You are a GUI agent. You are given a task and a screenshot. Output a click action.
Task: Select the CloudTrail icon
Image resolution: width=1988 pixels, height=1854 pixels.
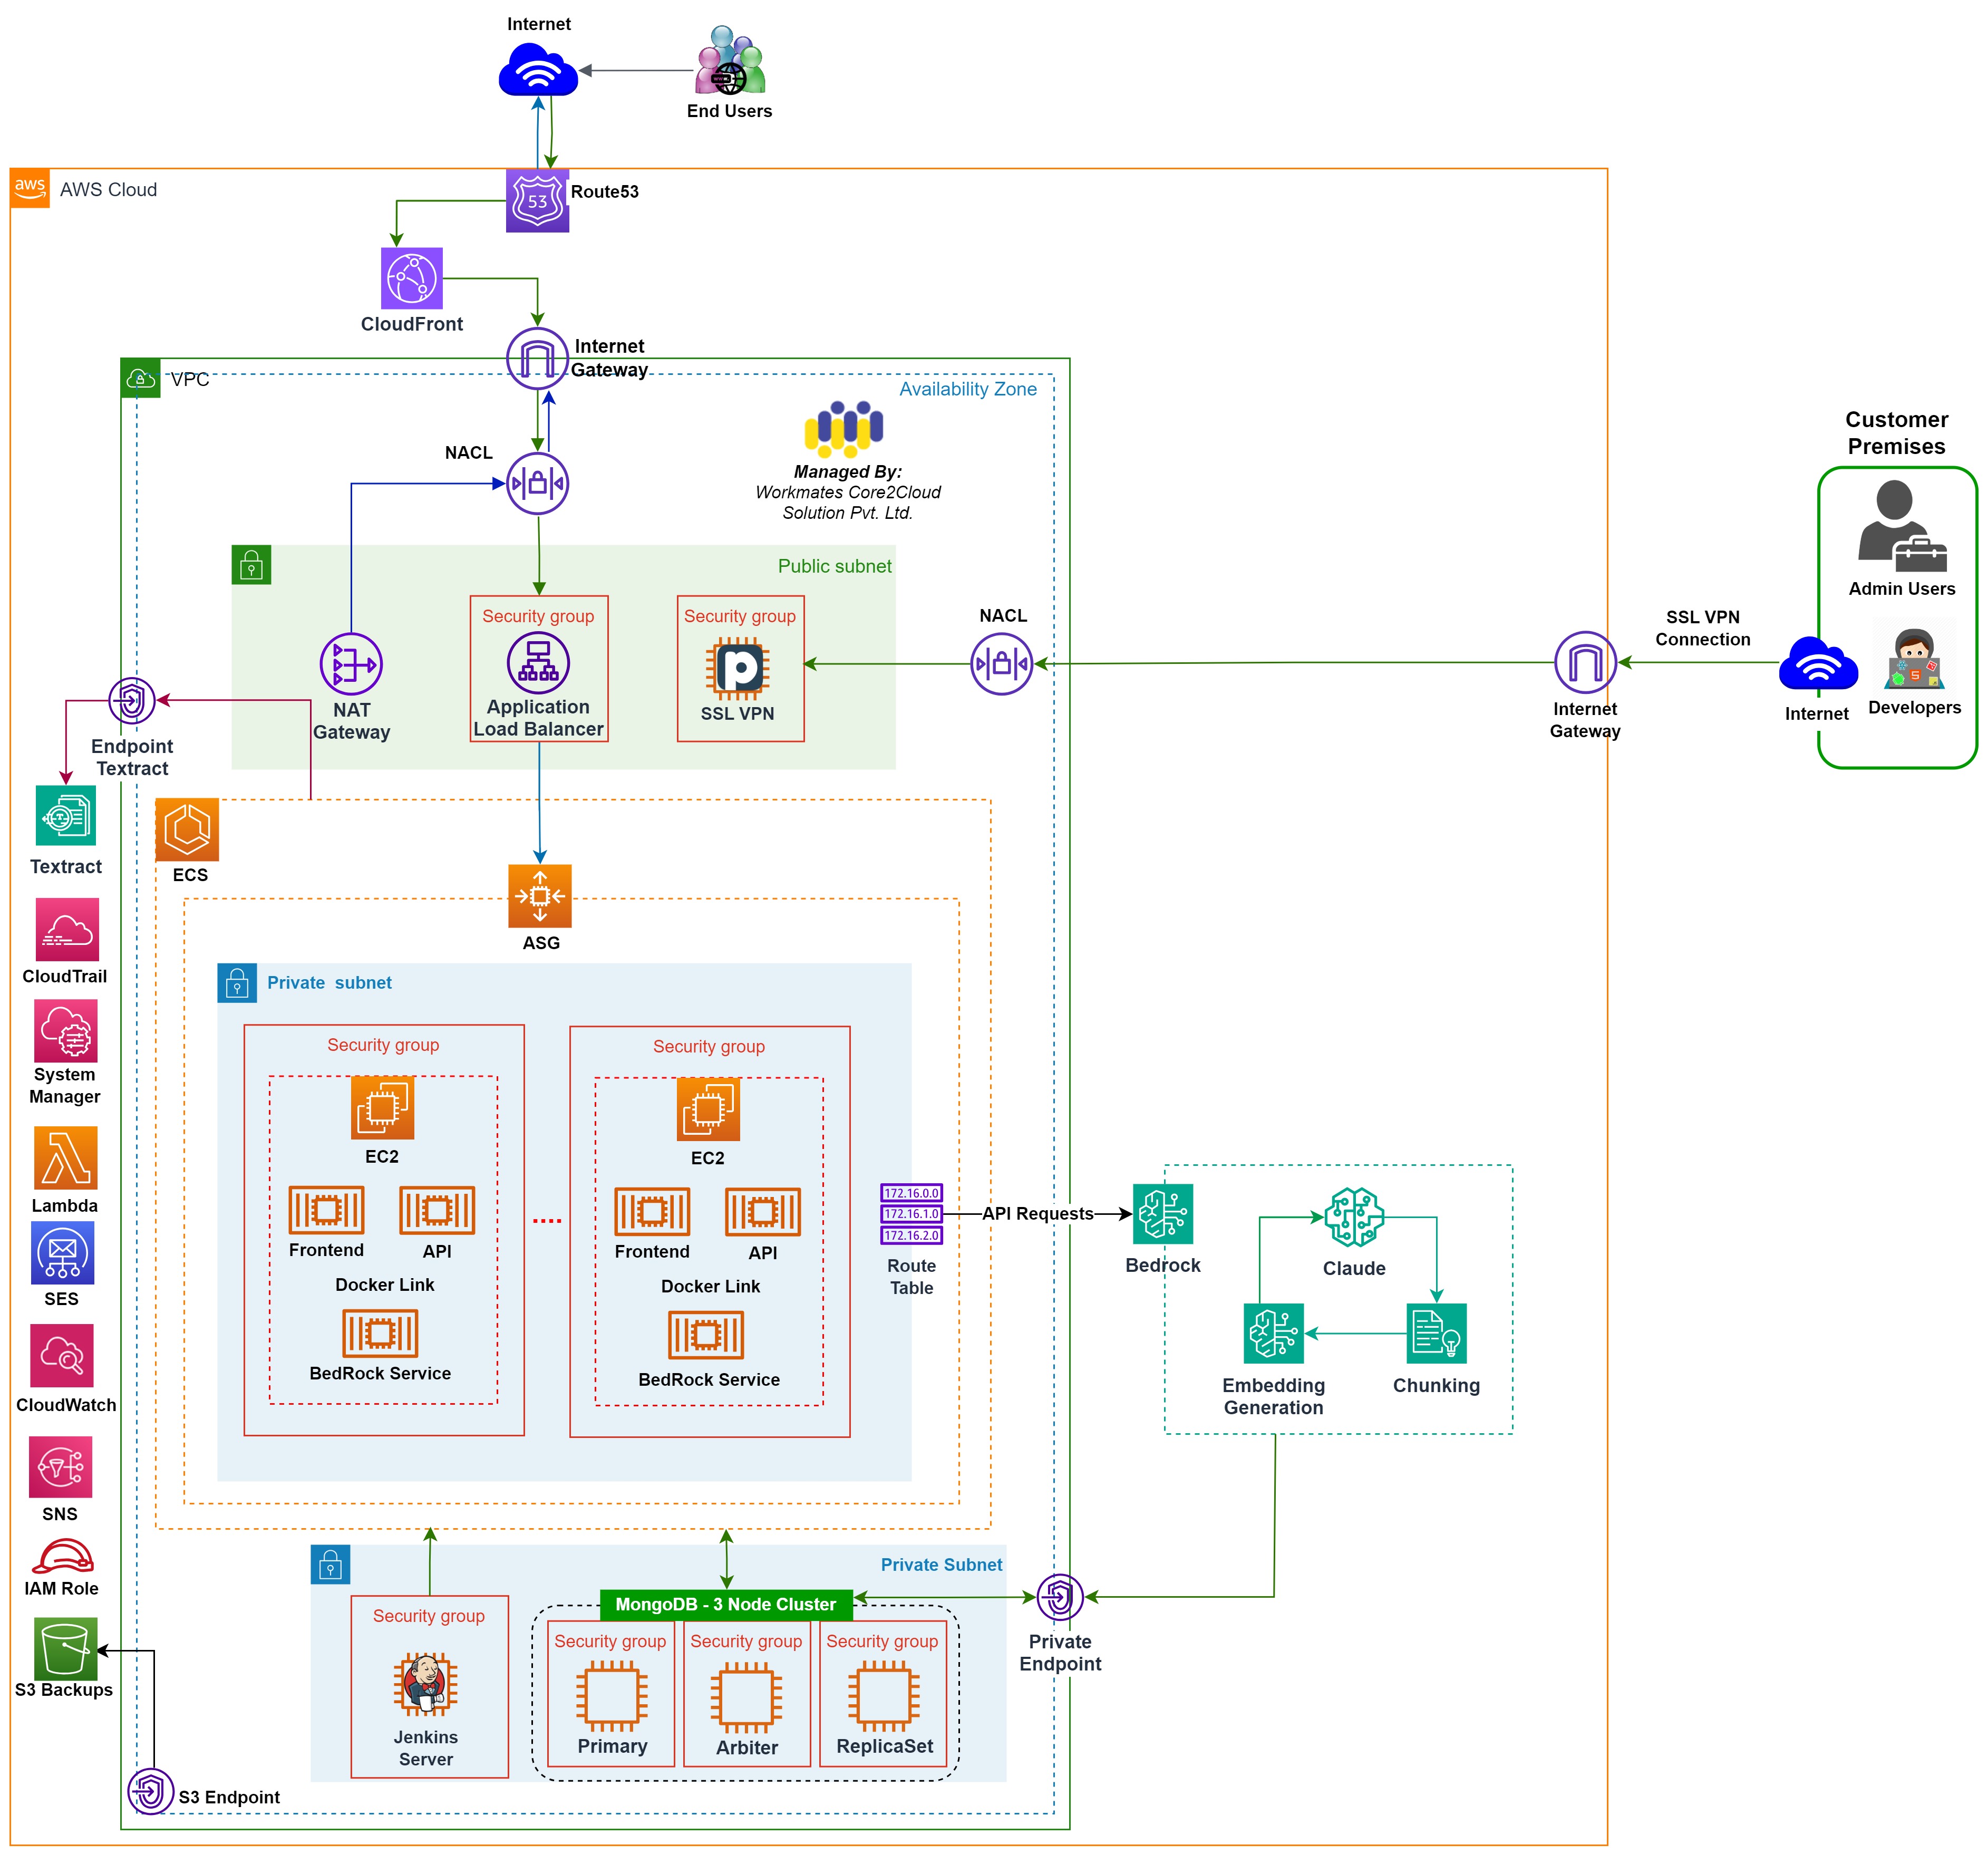(x=67, y=929)
